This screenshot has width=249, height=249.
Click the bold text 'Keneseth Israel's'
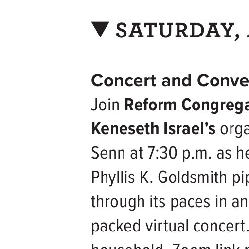click(x=153, y=129)
